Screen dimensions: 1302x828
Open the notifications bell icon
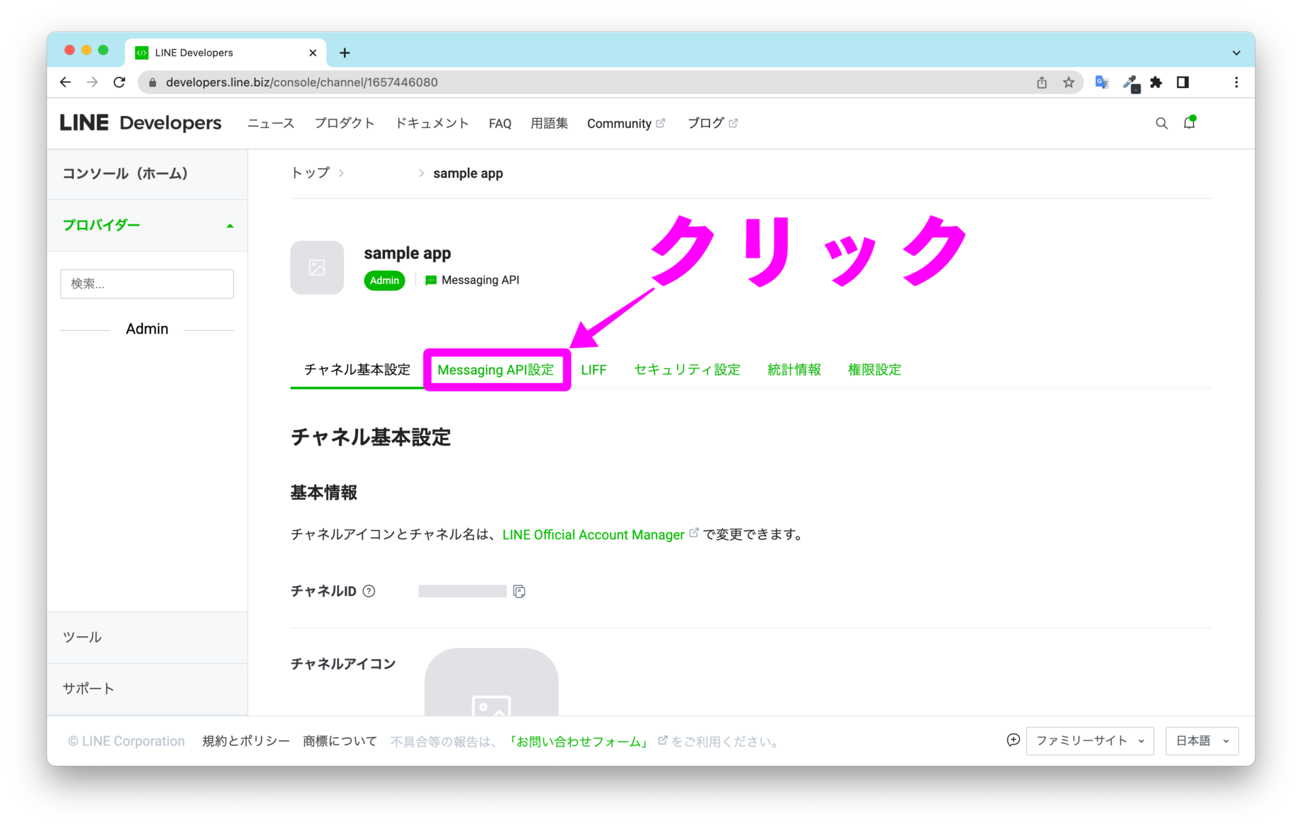(x=1190, y=123)
